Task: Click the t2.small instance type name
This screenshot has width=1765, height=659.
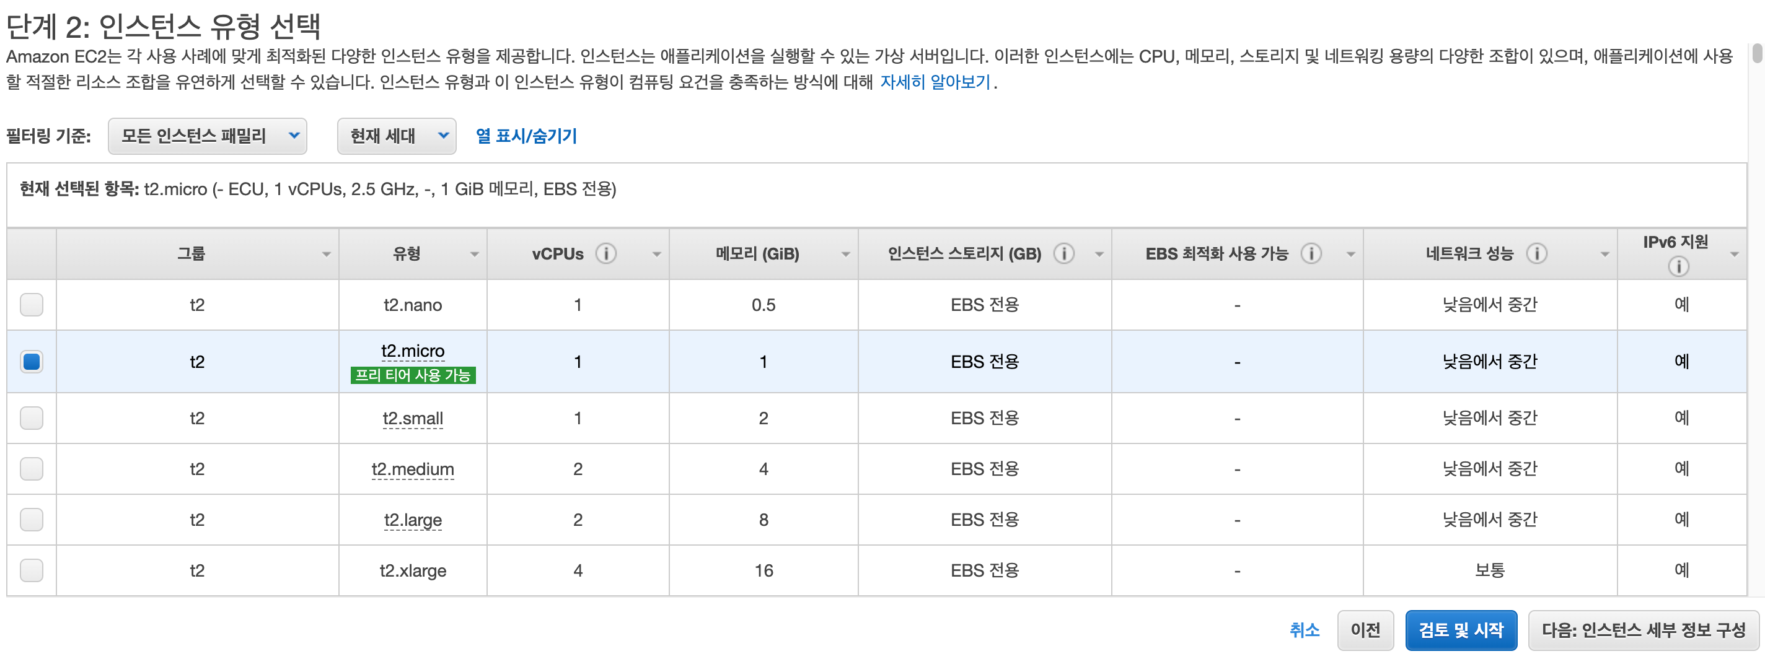Action: click(413, 419)
